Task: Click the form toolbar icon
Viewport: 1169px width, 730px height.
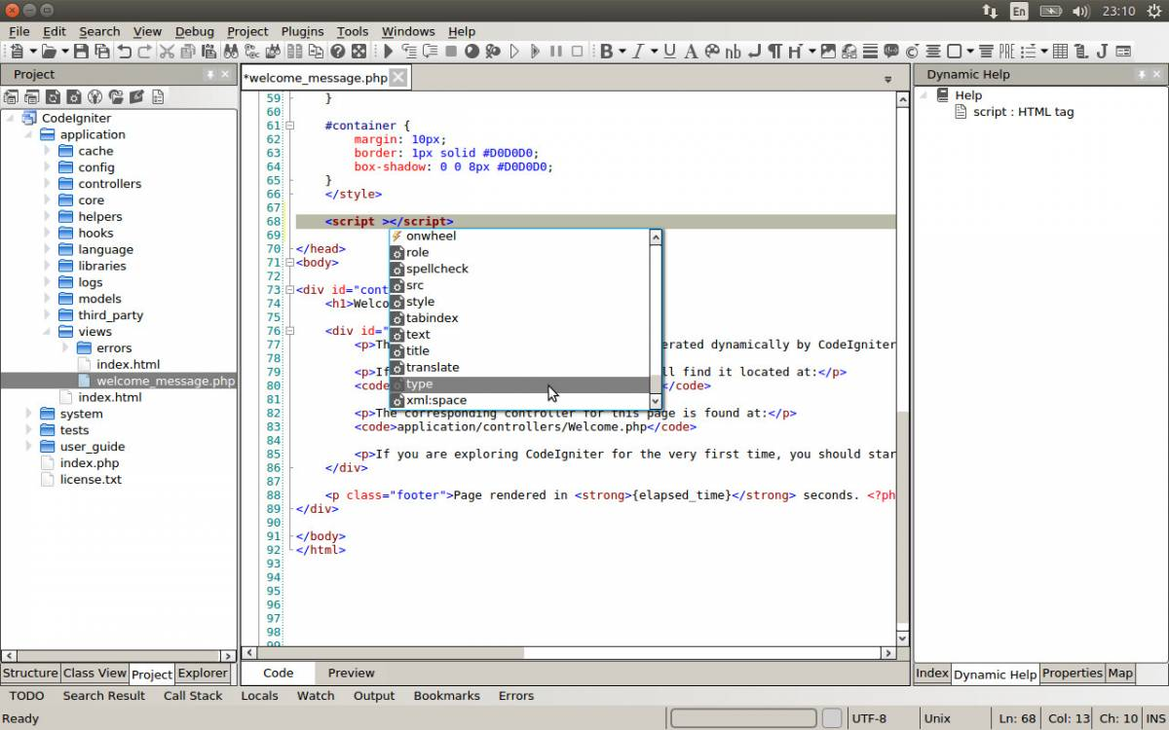Action: pyautogui.click(x=1123, y=51)
